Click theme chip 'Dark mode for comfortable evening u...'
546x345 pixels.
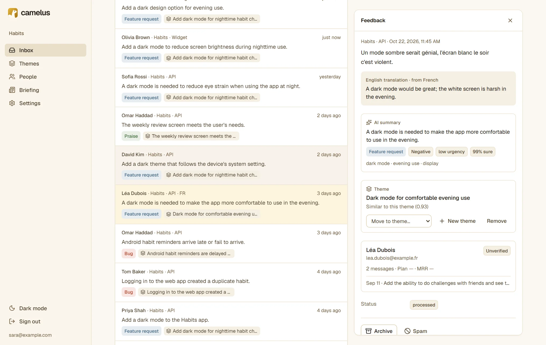click(x=212, y=214)
